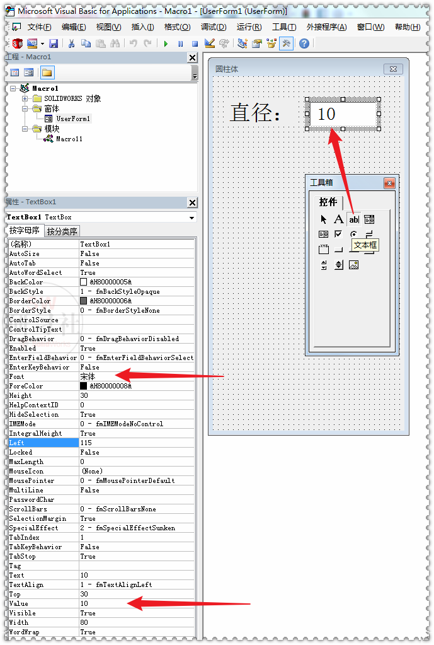Select the CheckBox control in toolbox
The width and height of the screenshot is (434, 645).
click(x=339, y=235)
